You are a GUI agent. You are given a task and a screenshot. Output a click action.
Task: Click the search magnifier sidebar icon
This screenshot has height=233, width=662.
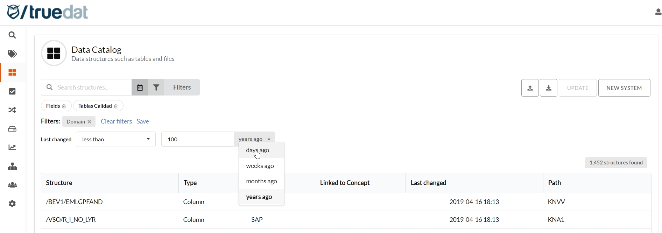pos(12,35)
